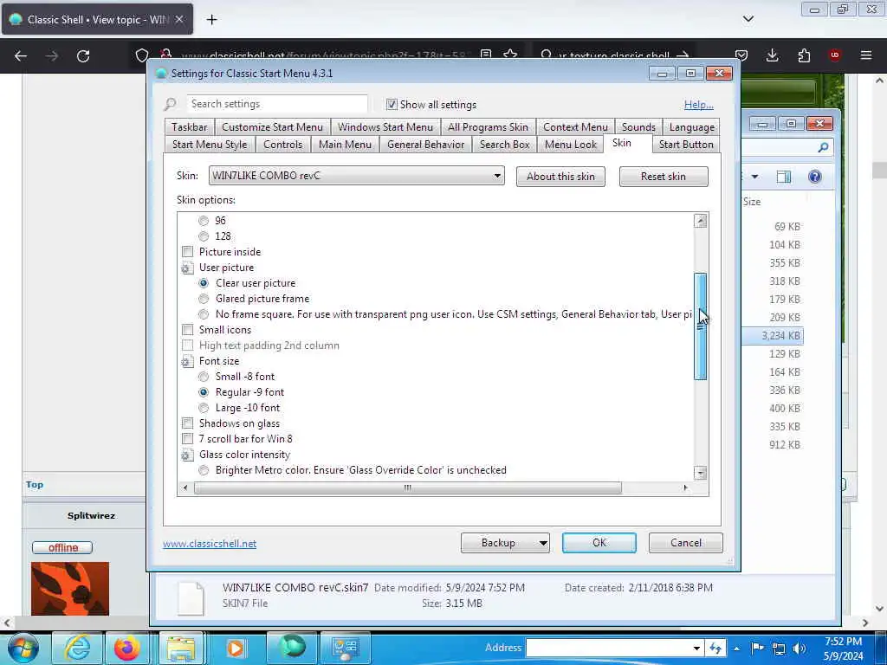Screen dimensions: 887x665
Task: Switch to Taskbar tab
Action: [x=190, y=127]
